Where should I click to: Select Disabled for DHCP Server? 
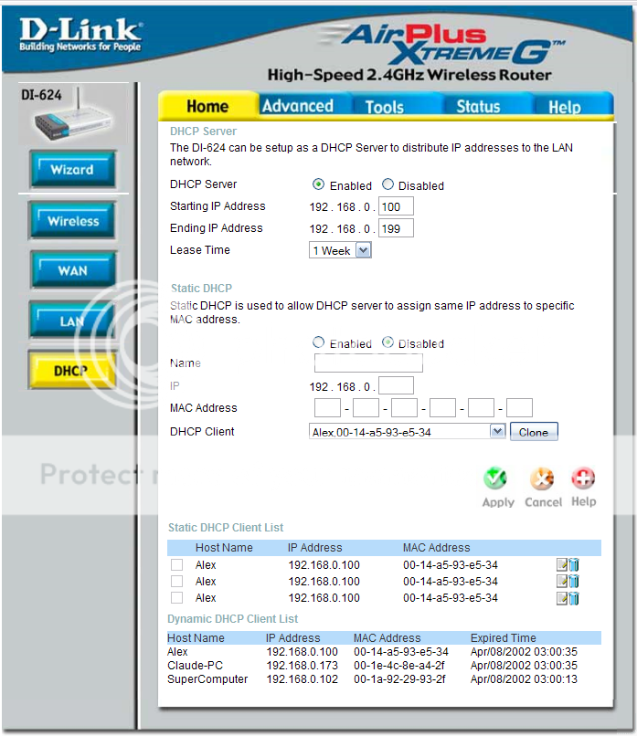point(388,184)
